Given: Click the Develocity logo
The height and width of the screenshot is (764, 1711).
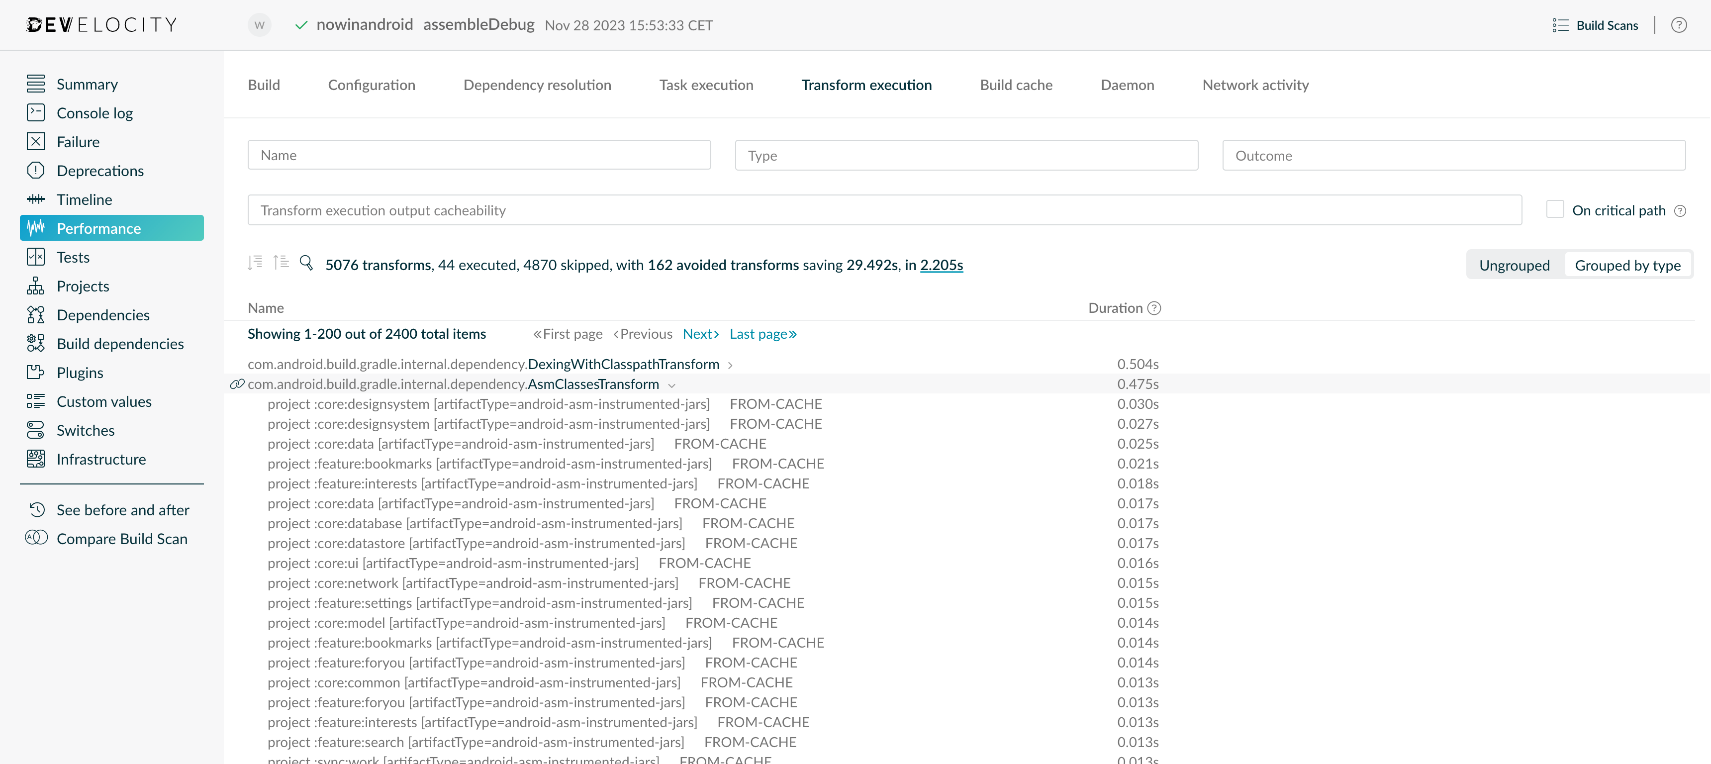Looking at the screenshot, I should [x=101, y=24].
